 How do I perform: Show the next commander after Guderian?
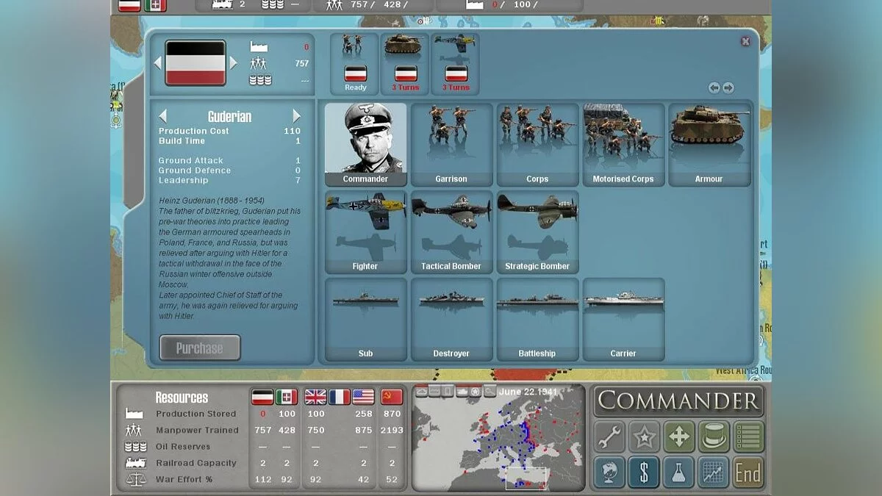(297, 116)
